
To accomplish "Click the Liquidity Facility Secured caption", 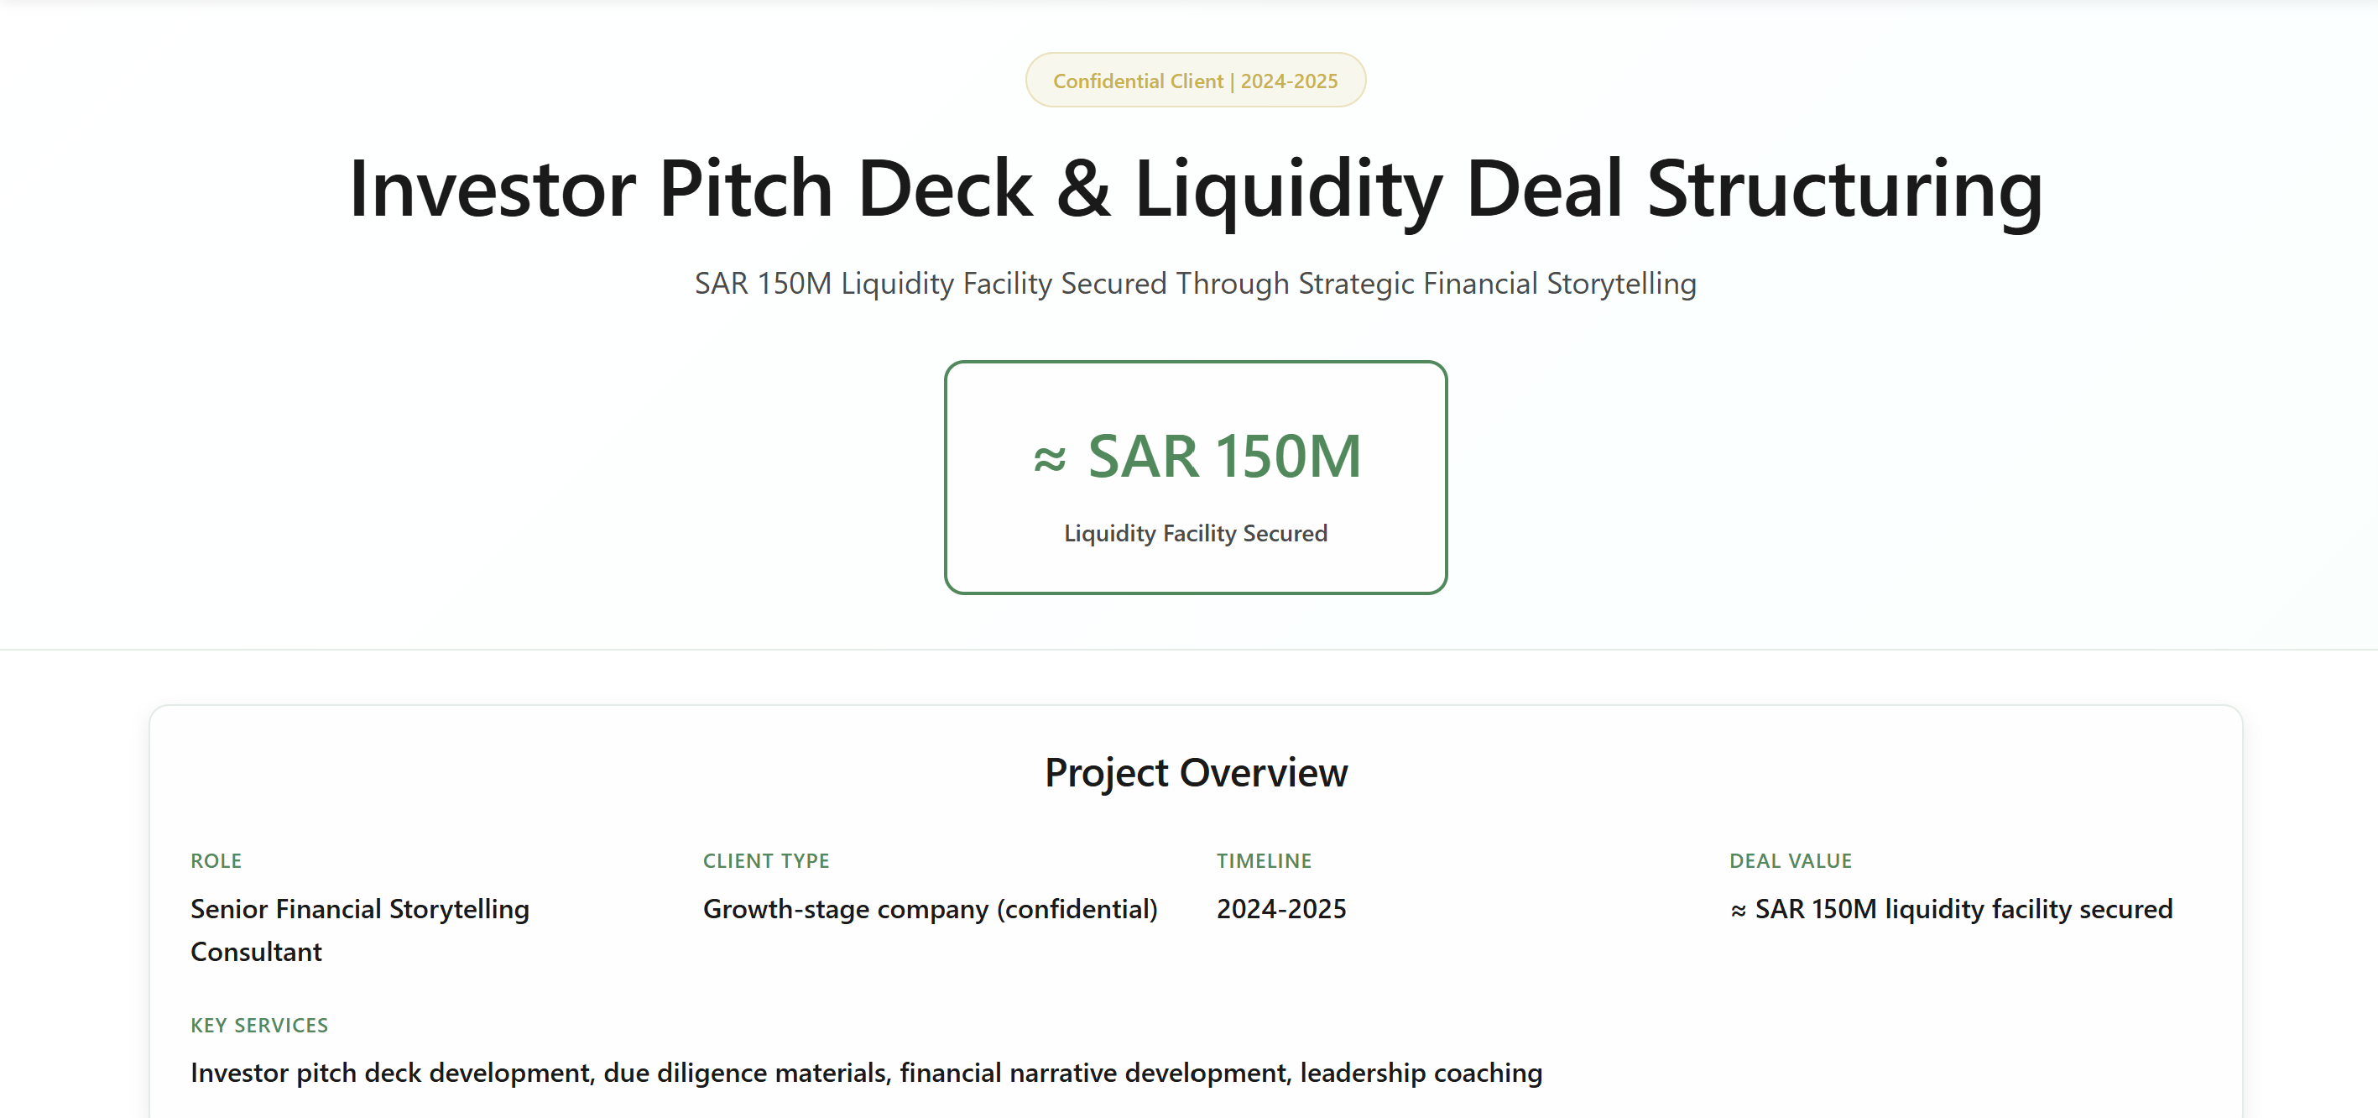I will 1195,534.
